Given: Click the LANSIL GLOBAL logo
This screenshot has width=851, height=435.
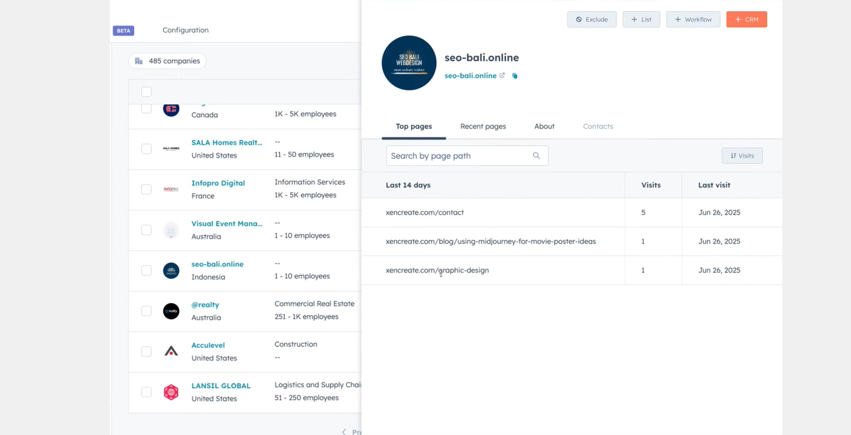Looking at the screenshot, I should pyautogui.click(x=171, y=392).
